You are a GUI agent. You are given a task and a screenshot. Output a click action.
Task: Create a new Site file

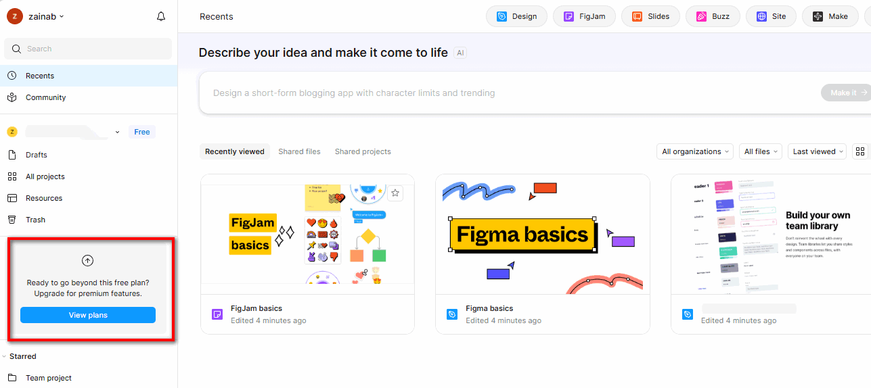coord(771,16)
